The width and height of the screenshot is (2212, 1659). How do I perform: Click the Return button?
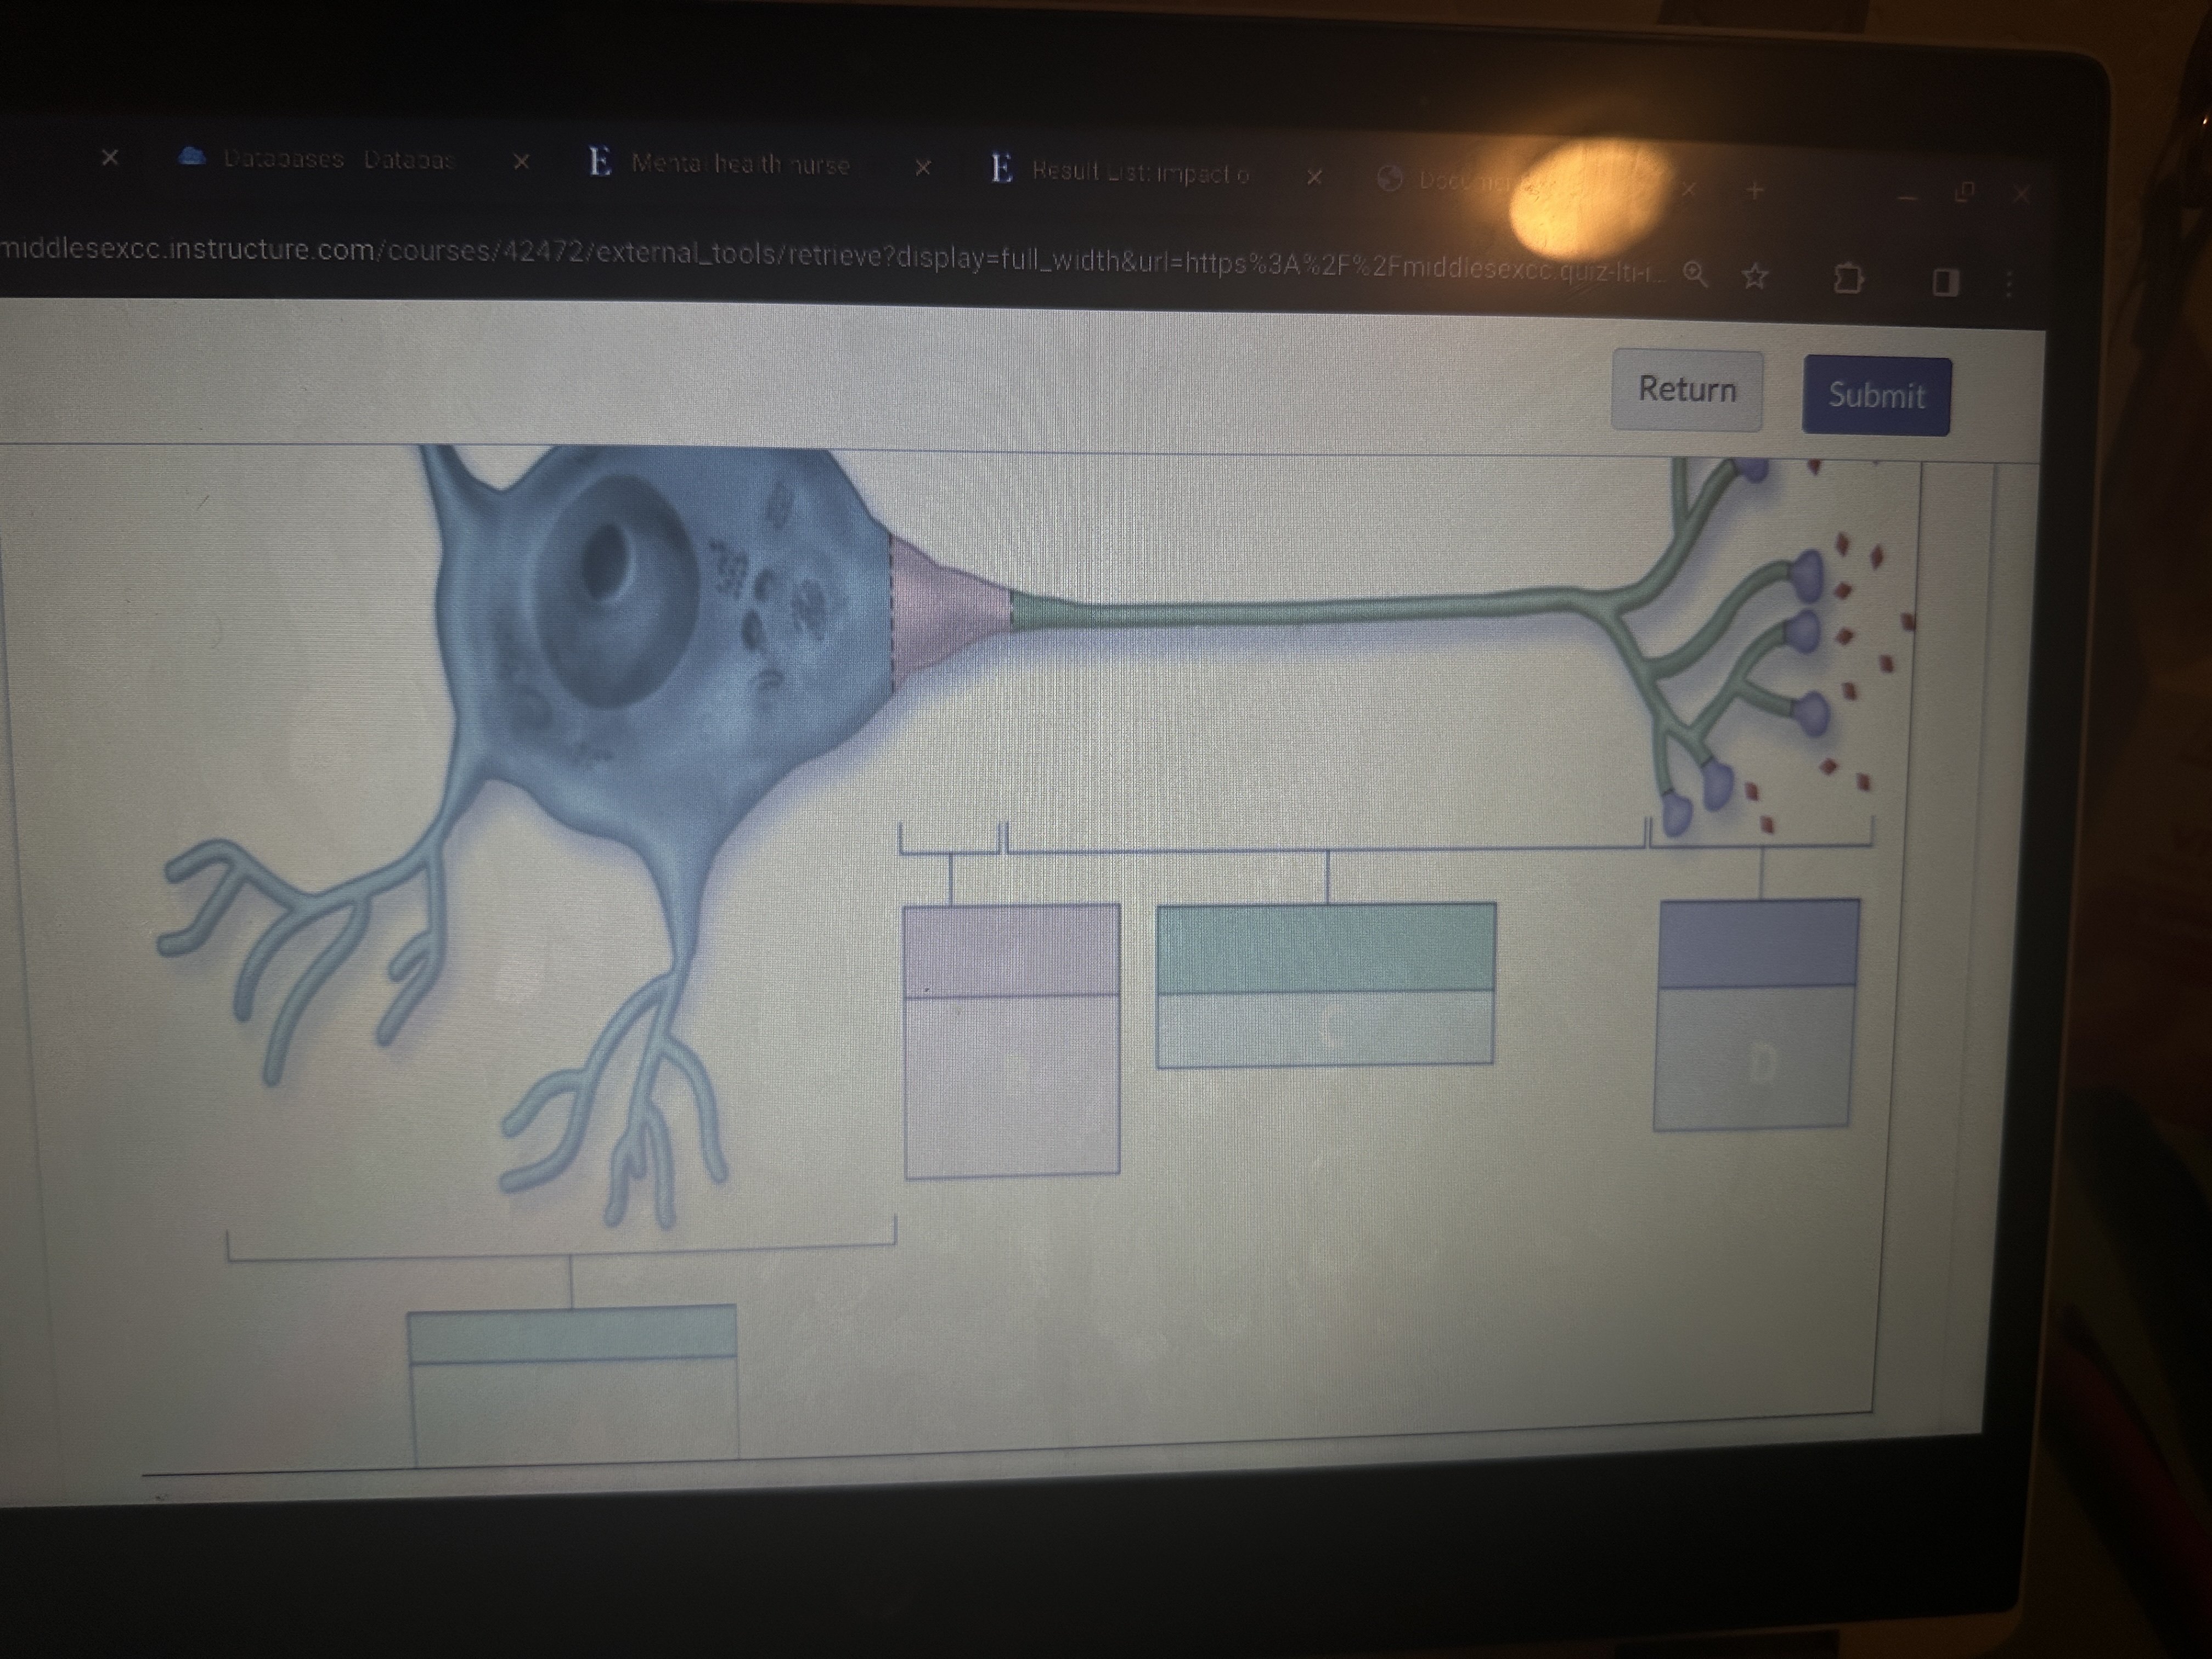pyautogui.click(x=1686, y=390)
